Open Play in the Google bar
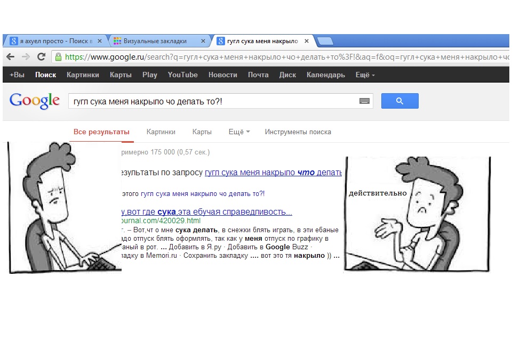 tap(149, 75)
